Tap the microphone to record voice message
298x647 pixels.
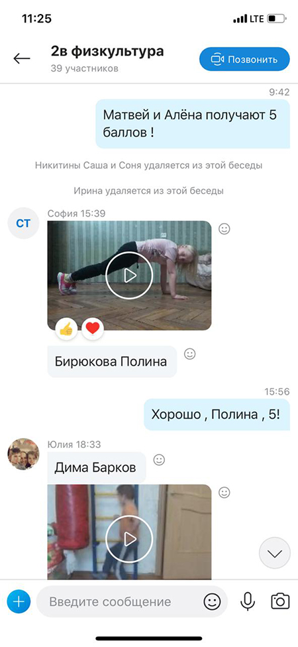pos(248,602)
